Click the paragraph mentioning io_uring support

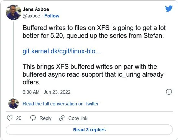pos(93,74)
